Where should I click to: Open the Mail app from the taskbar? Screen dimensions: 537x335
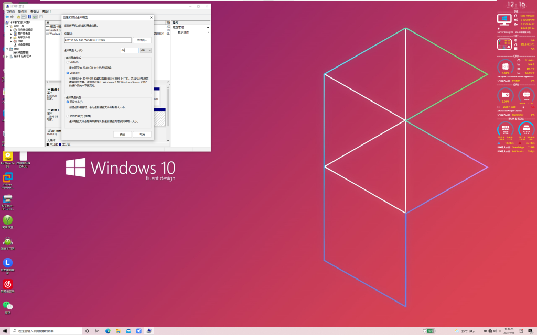click(x=128, y=331)
